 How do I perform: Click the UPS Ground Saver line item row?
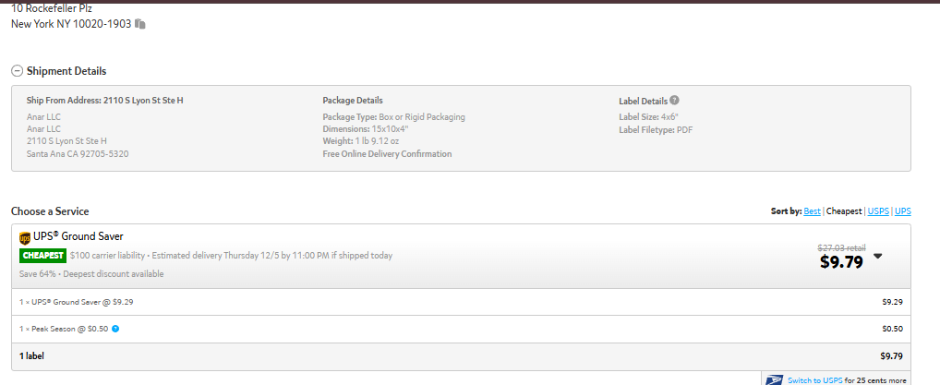tap(461, 302)
